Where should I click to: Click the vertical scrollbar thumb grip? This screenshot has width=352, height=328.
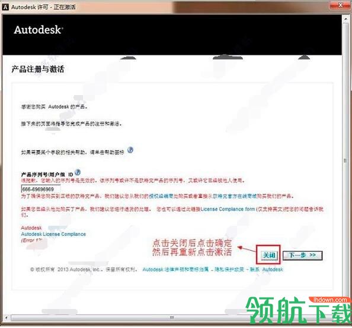pos(345,160)
